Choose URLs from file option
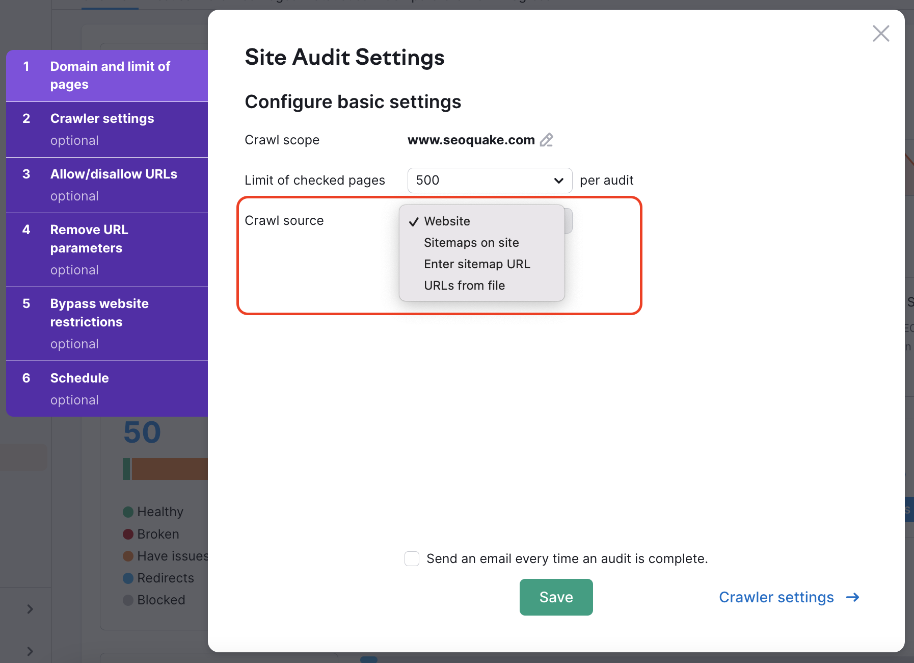 (482, 286)
